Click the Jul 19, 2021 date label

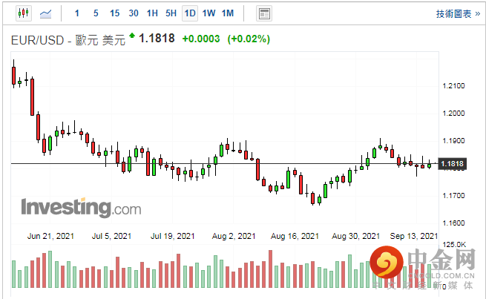click(173, 236)
